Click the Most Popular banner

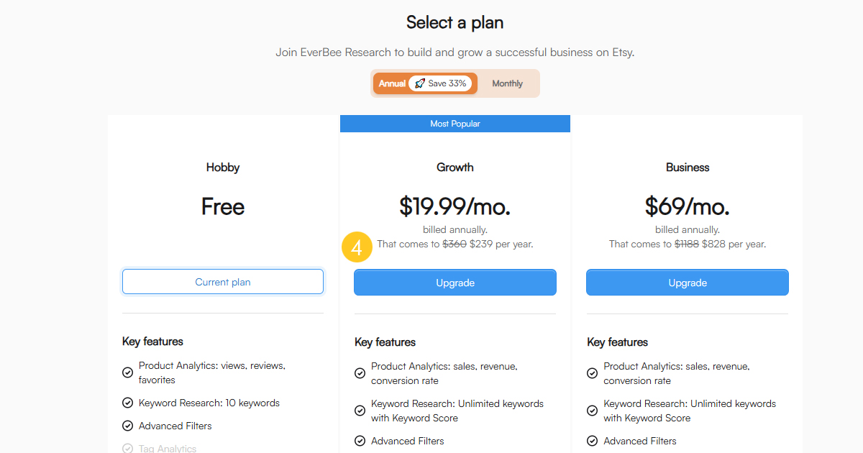point(455,124)
